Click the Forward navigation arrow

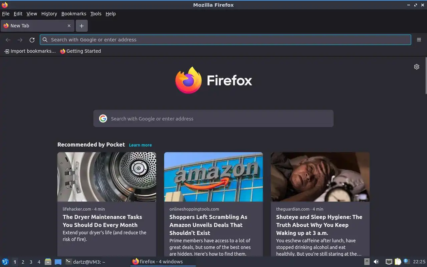20,40
